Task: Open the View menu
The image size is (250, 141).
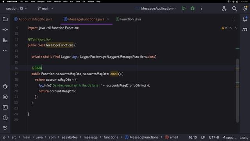Action: tap(33, 2)
